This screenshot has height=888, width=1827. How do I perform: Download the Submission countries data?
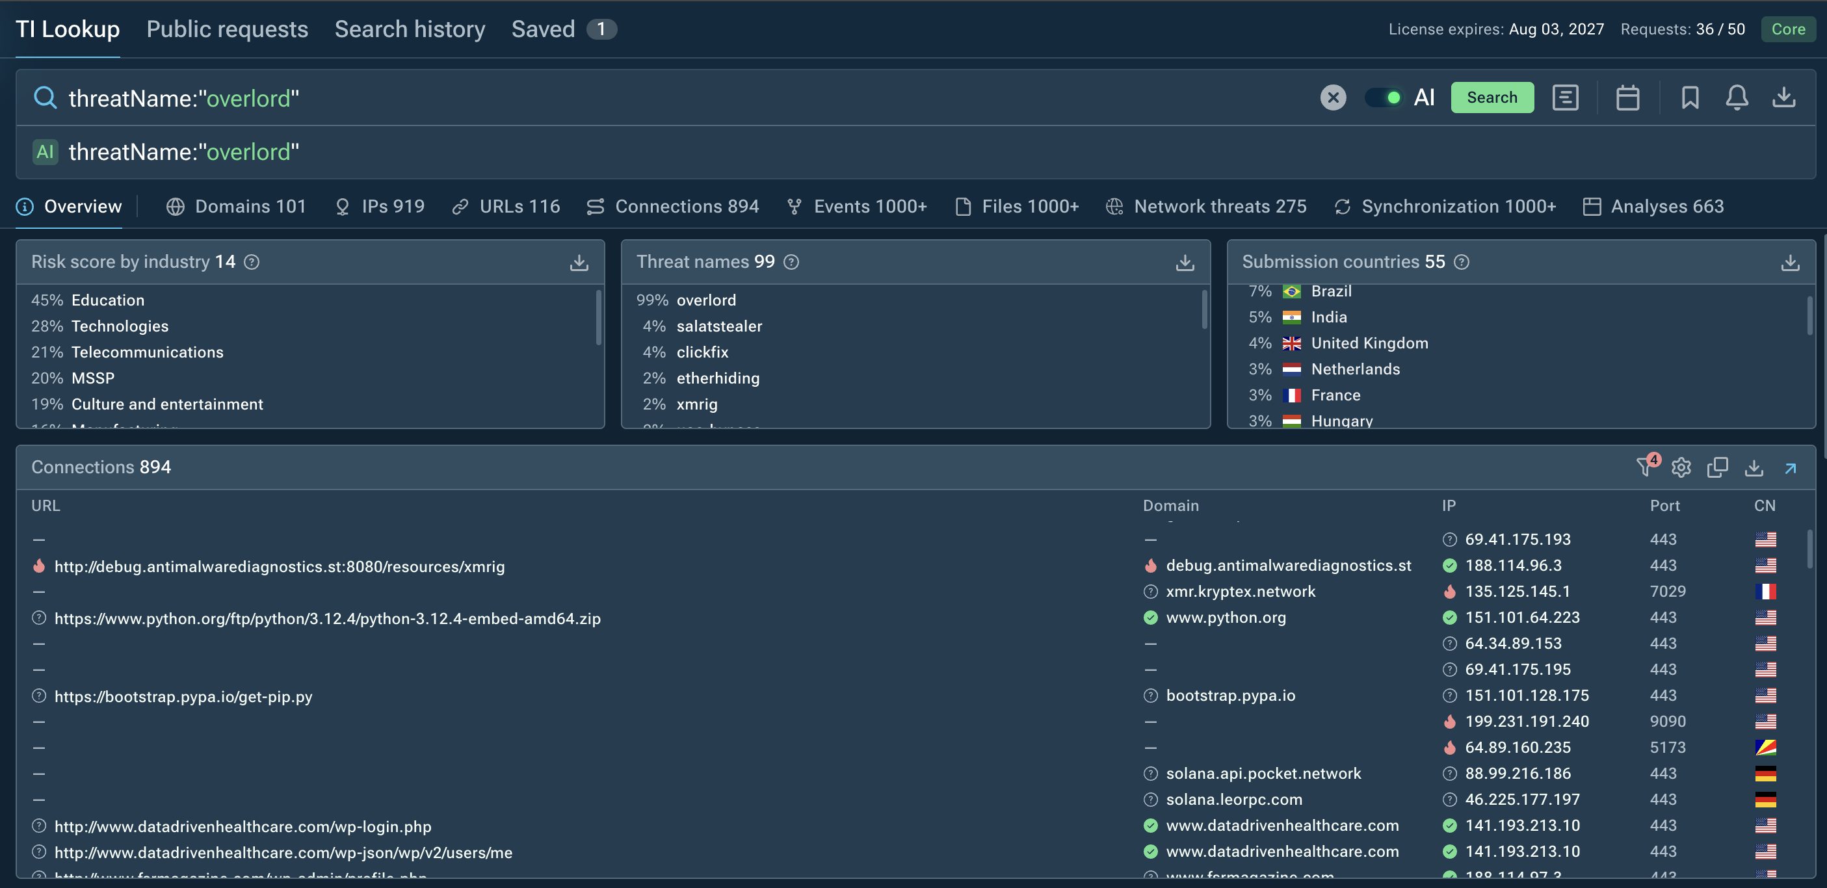1790,263
